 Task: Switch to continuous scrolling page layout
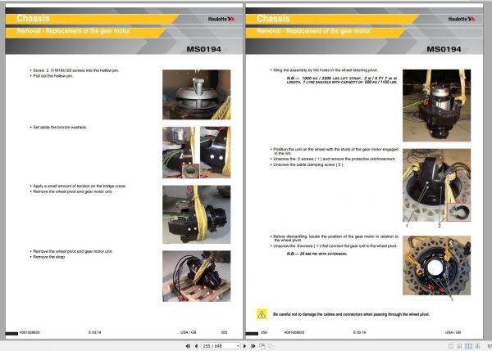pyautogui.click(x=459, y=346)
